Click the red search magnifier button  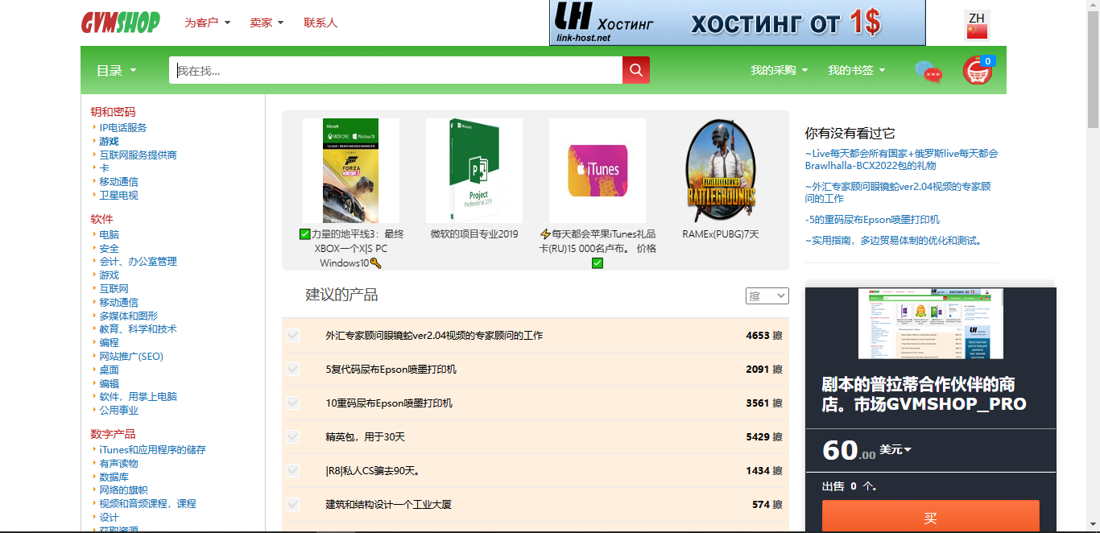[x=636, y=70]
